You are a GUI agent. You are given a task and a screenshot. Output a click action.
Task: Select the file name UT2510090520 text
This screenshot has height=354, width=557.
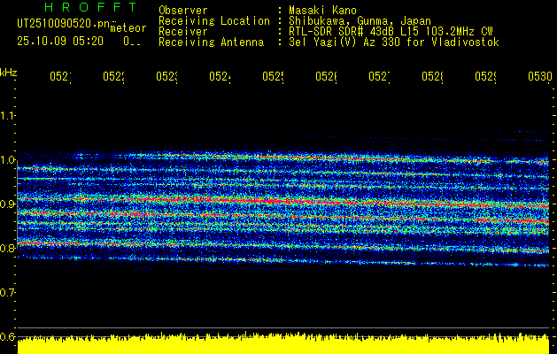click(63, 23)
